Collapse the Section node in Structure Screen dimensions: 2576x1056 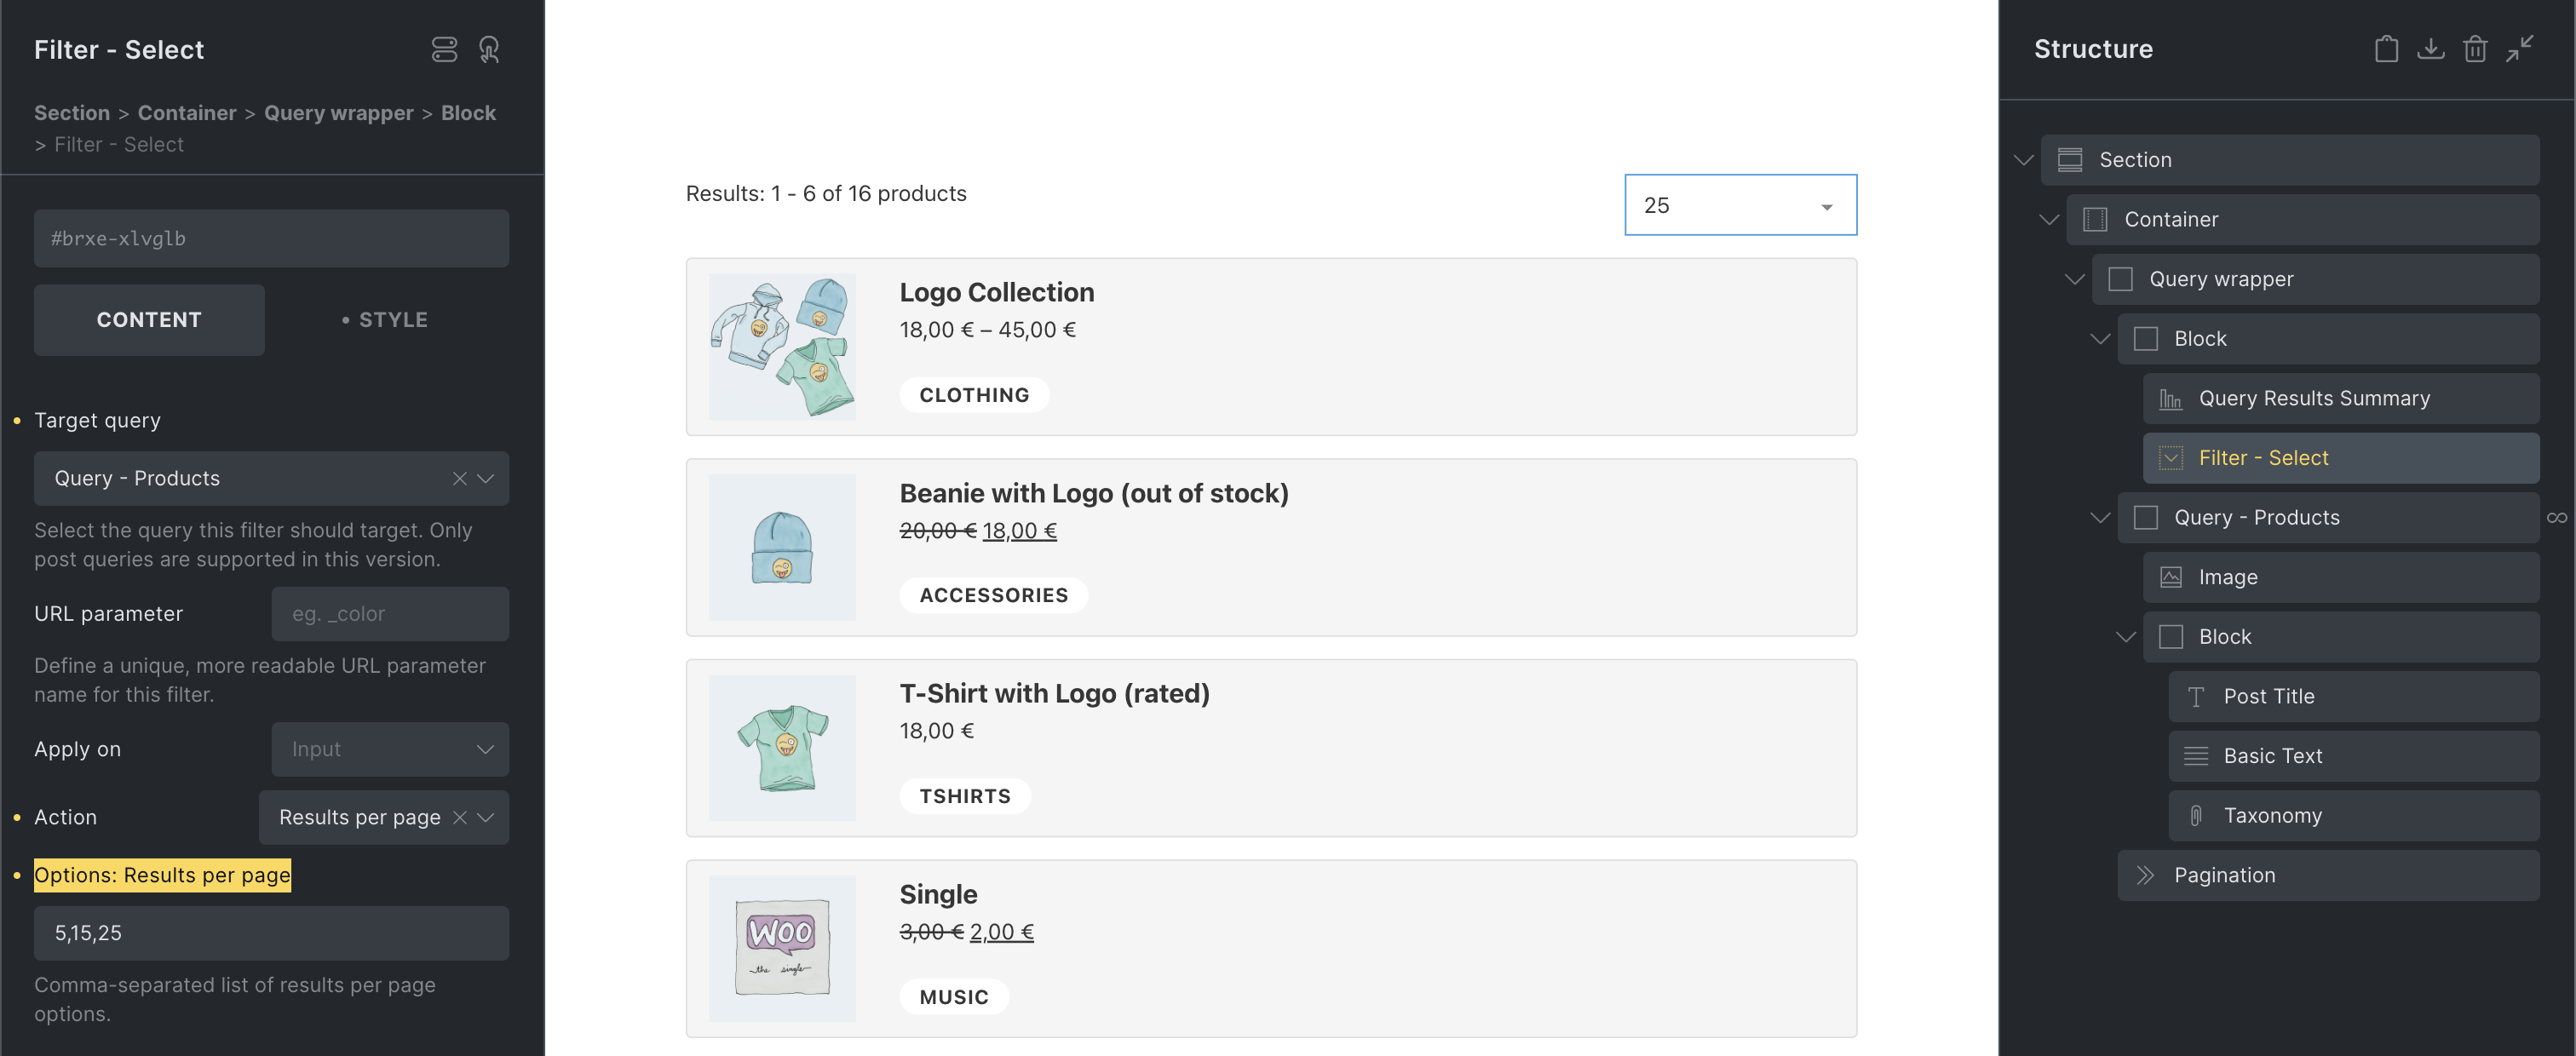[2023, 160]
